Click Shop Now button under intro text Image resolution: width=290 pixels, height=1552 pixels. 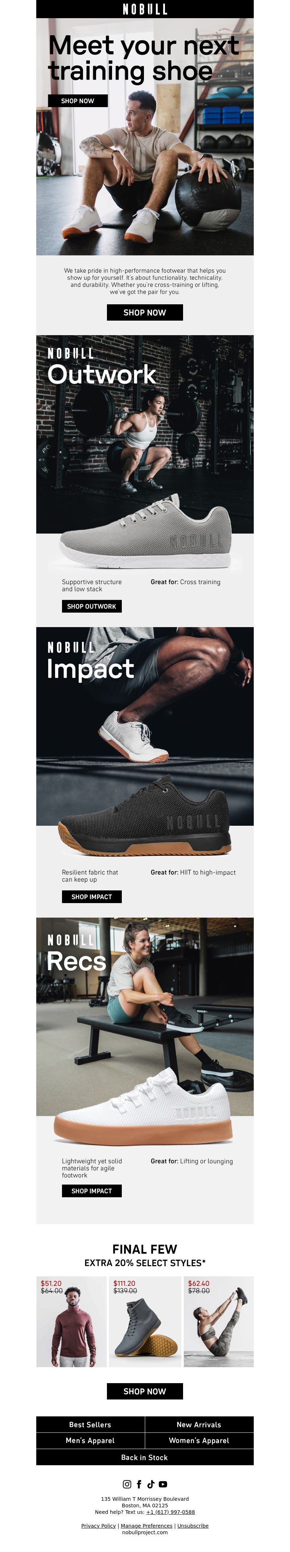coord(145,312)
